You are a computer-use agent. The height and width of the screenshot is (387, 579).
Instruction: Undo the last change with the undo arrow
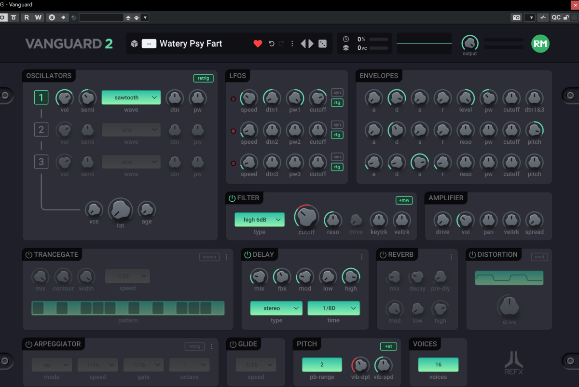271,43
